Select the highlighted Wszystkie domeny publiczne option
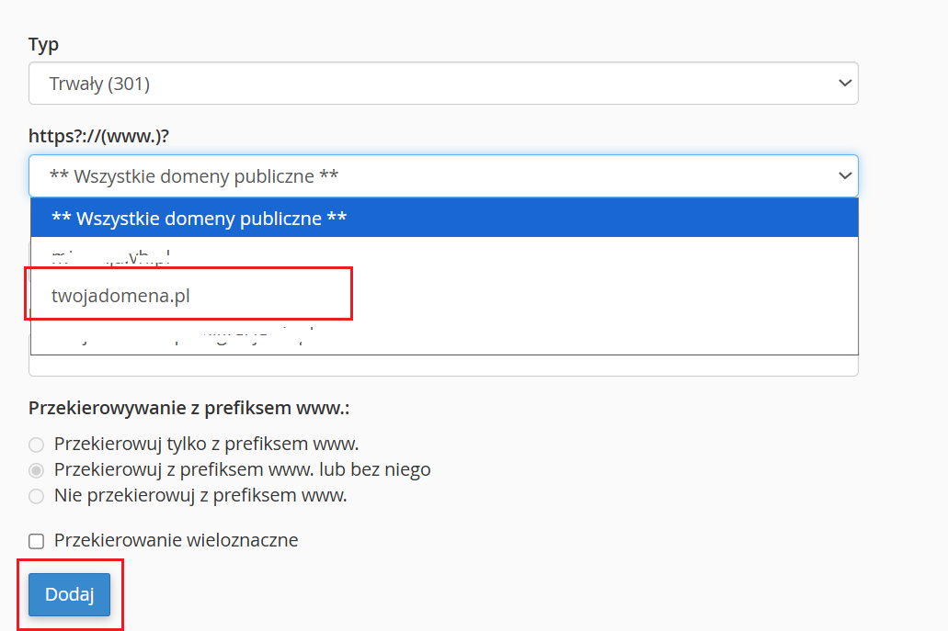The image size is (948, 631). point(444,218)
